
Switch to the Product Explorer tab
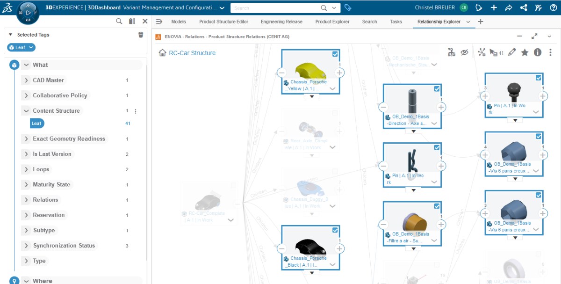[x=332, y=22]
